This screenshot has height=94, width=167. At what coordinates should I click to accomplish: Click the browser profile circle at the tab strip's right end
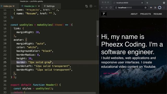[164, 3]
